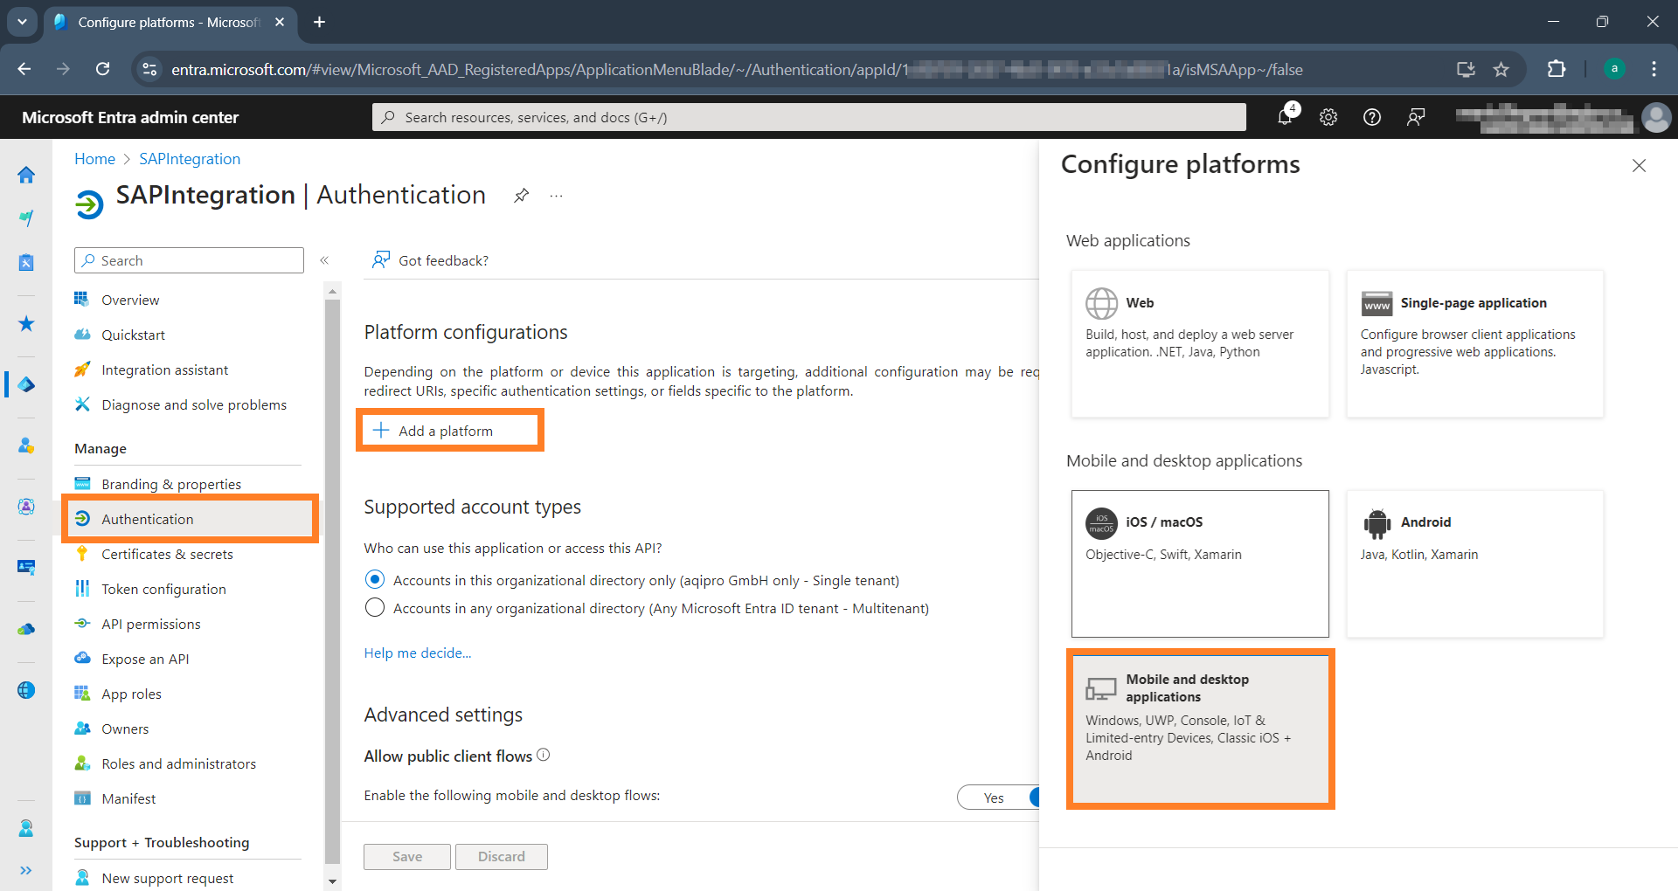Click the resource menu scrollbar up arrow
Image resolution: width=1678 pixels, height=891 pixels.
coord(332,291)
